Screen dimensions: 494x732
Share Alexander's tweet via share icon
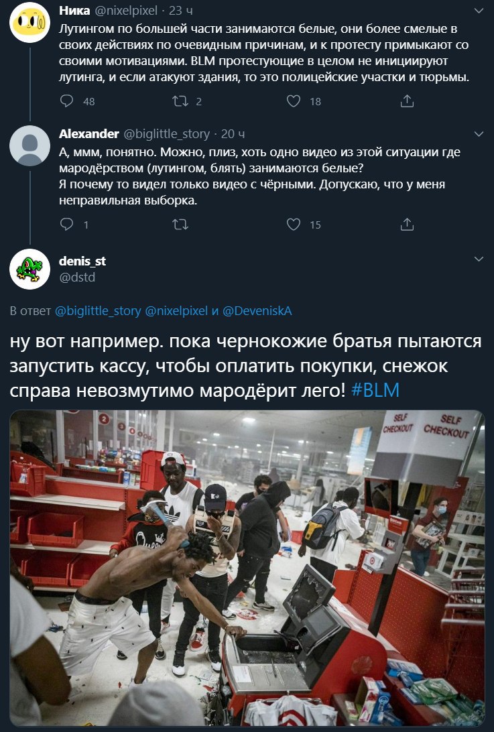click(407, 225)
